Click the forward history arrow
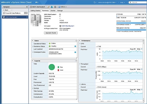 (11, 10)
